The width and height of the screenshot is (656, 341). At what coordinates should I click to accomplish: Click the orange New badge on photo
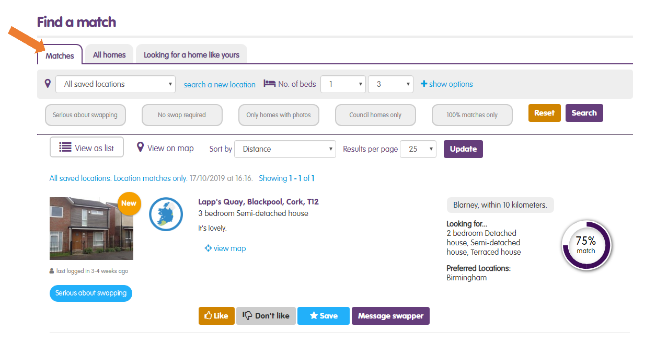tap(129, 203)
